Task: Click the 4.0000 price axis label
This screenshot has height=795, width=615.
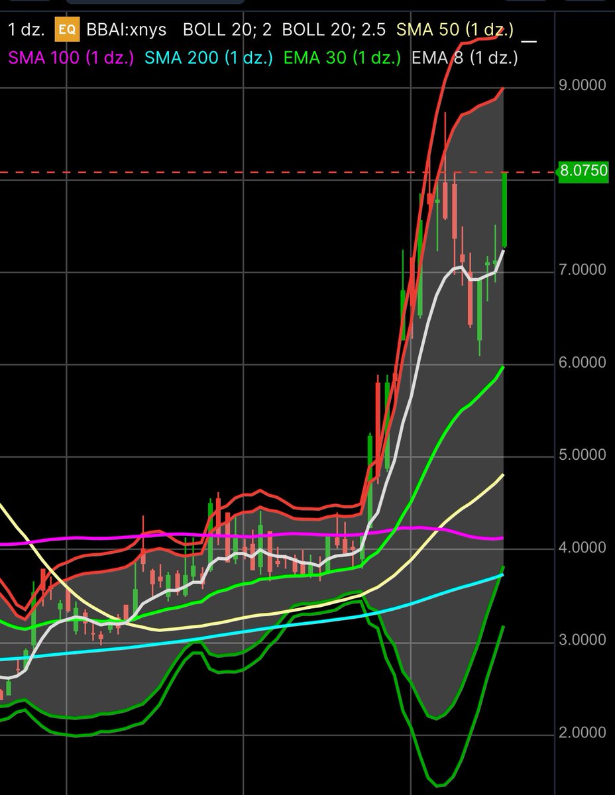Action: click(x=583, y=548)
